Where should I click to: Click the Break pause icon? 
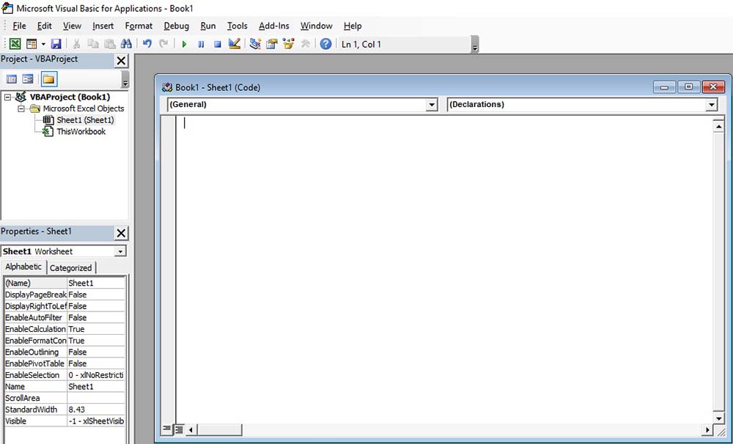pos(201,44)
